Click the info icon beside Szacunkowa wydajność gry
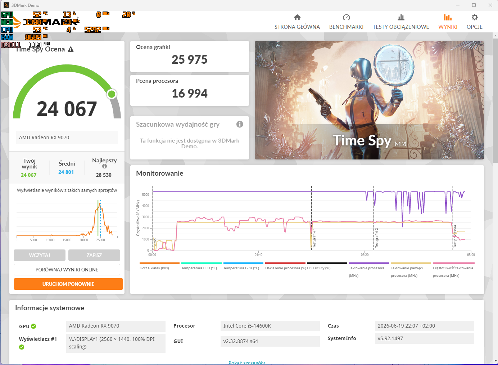The image size is (498, 365). pos(240,124)
